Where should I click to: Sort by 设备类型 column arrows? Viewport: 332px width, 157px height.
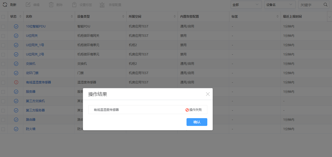point(123,17)
